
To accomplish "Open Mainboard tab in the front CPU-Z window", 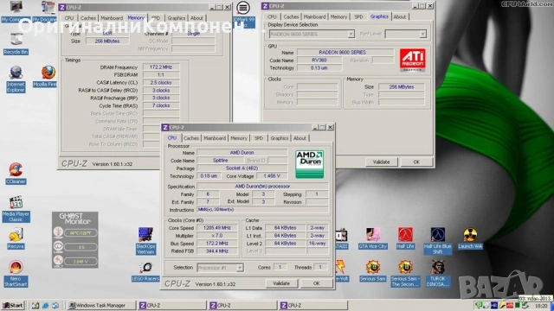I will click(x=215, y=138).
